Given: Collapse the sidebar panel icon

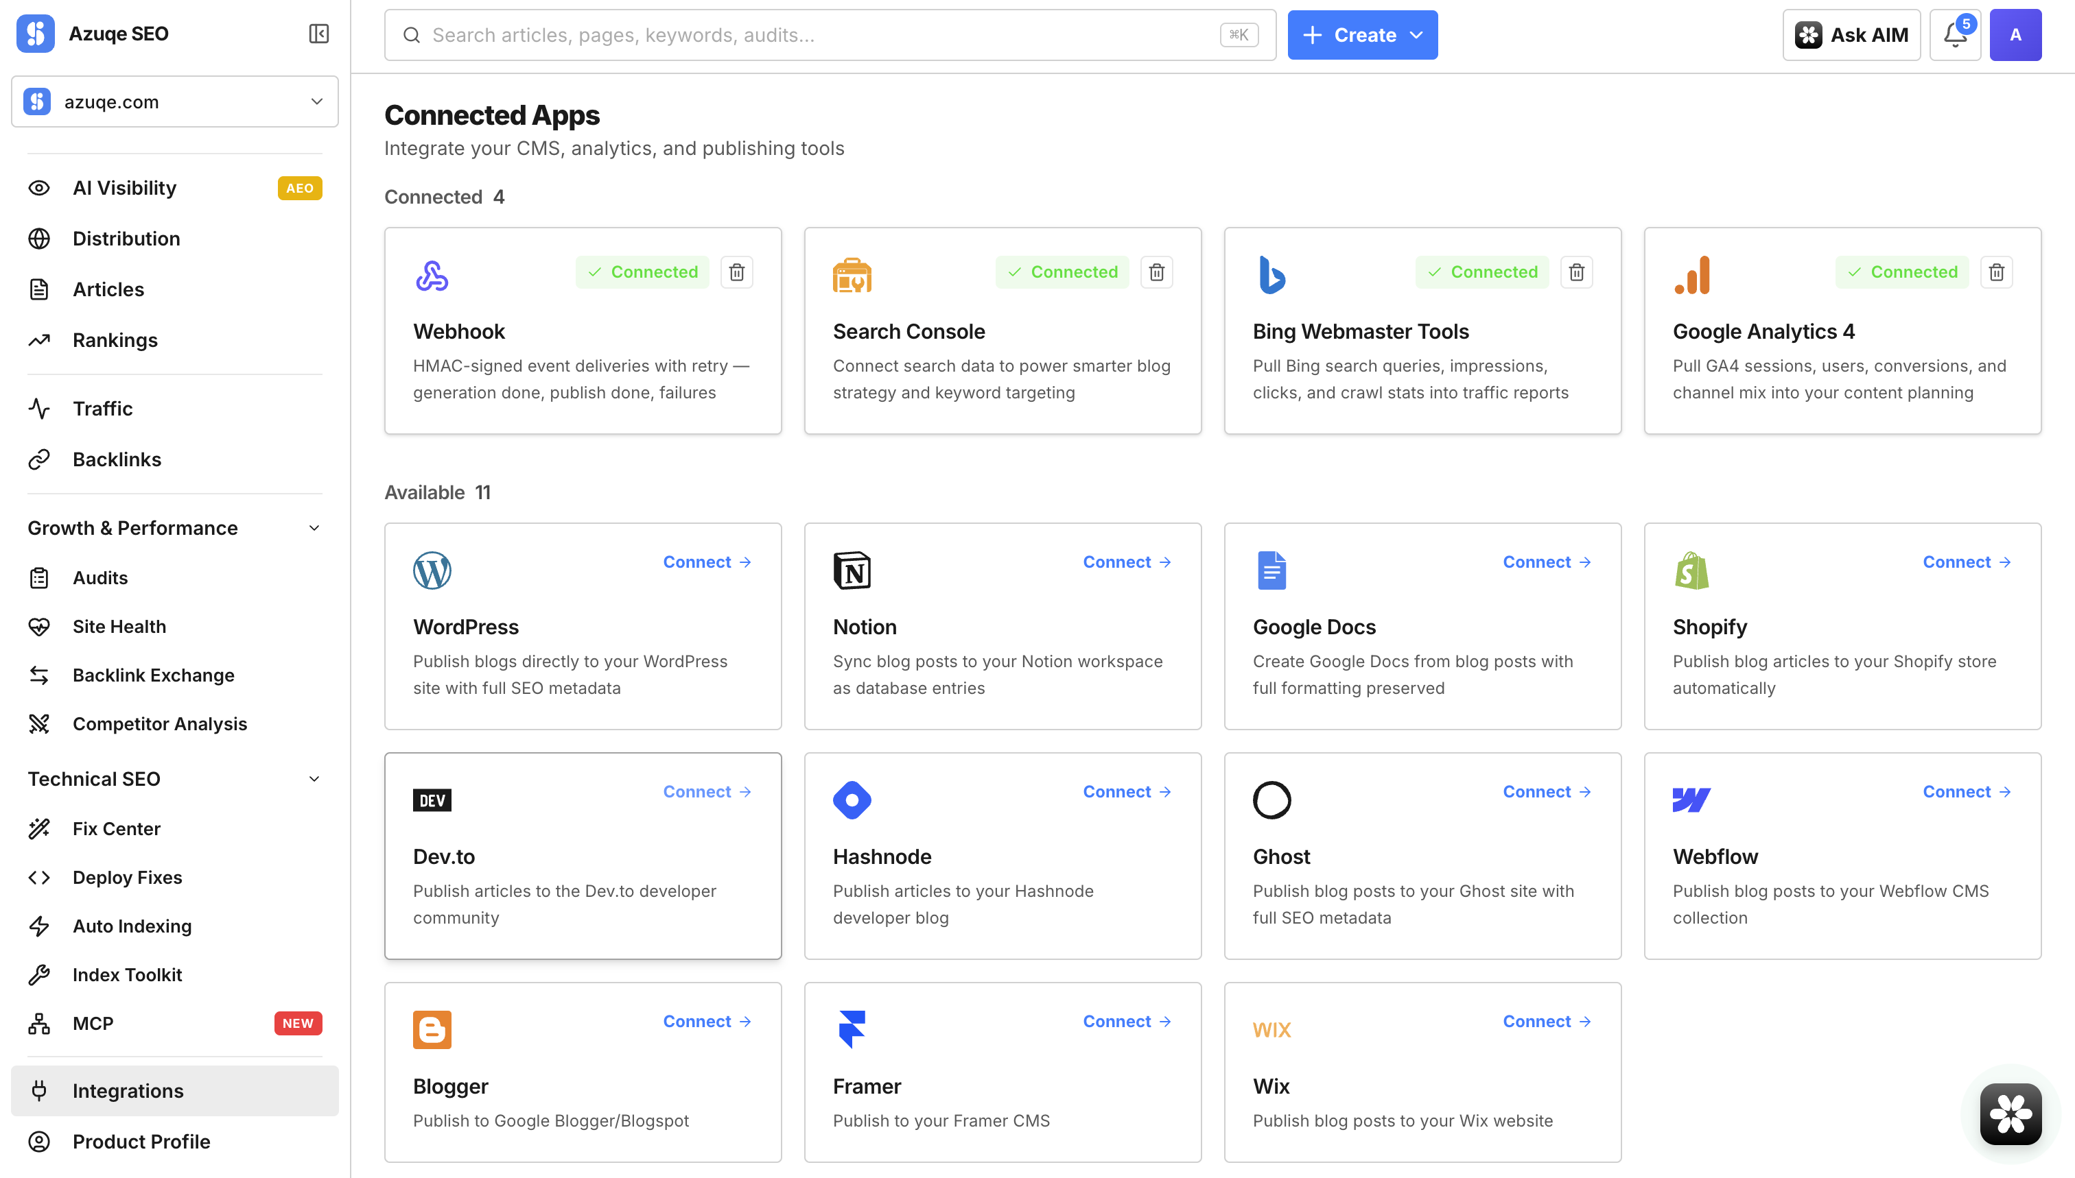Looking at the screenshot, I should pos(318,34).
